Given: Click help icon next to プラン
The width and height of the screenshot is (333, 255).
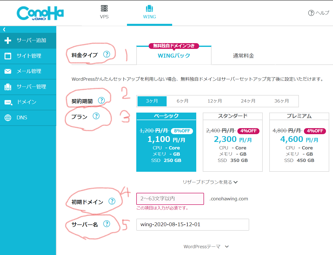Looking at the screenshot, I should tap(96, 116).
